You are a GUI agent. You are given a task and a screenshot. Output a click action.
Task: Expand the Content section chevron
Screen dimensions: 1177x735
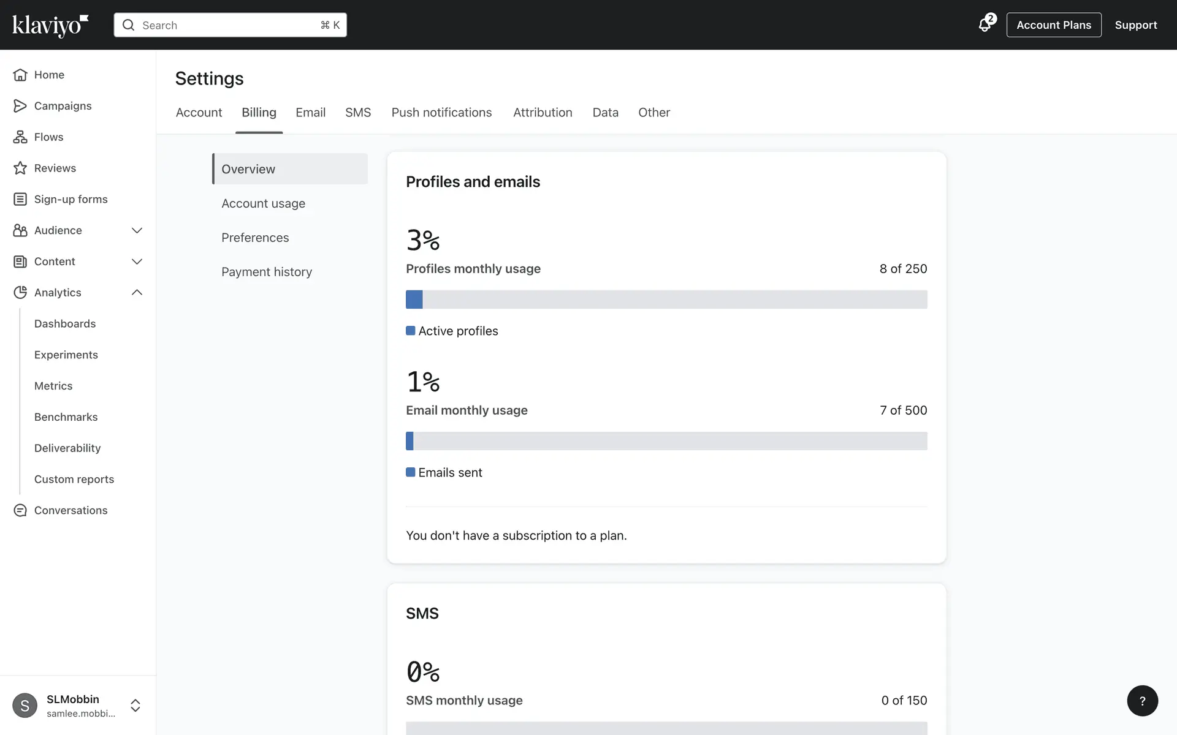(137, 262)
